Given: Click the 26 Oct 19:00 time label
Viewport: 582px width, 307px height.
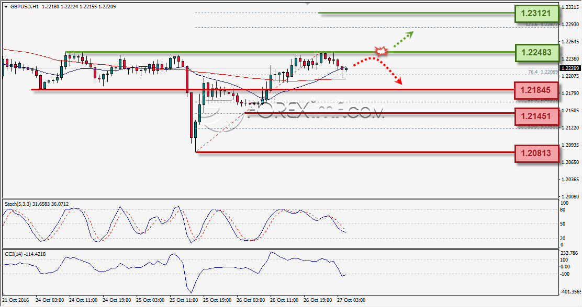Looking at the screenshot, I should 317,300.
